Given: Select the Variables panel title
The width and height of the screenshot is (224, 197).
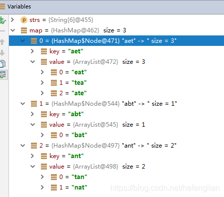Looking at the screenshot, I should coord(19,6).
